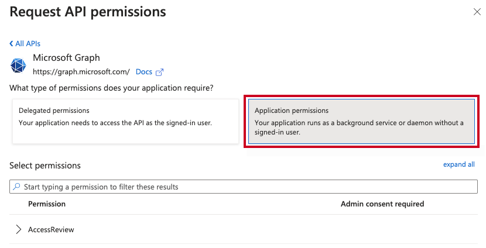Image resolution: width=486 pixels, height=248 pixels.
Task: Click expand all link
Action: coord(458,164)
